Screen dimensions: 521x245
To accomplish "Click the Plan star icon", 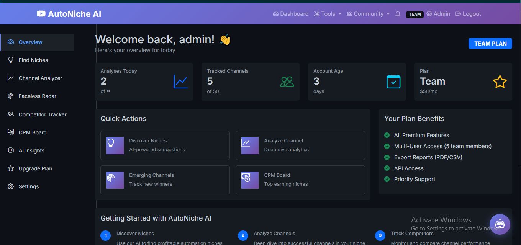I will click(500, 82).
